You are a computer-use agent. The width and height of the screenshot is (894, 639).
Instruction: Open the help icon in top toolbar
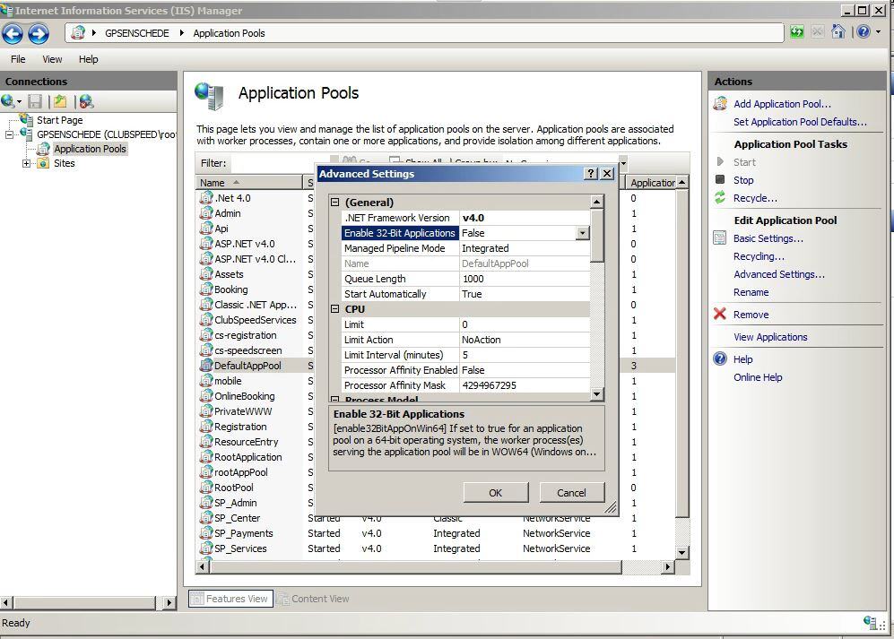click(864, 31)
